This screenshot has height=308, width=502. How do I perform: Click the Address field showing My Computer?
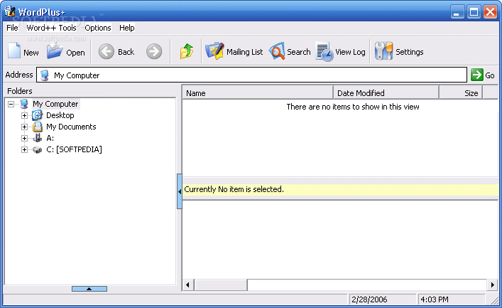(251, 75)
